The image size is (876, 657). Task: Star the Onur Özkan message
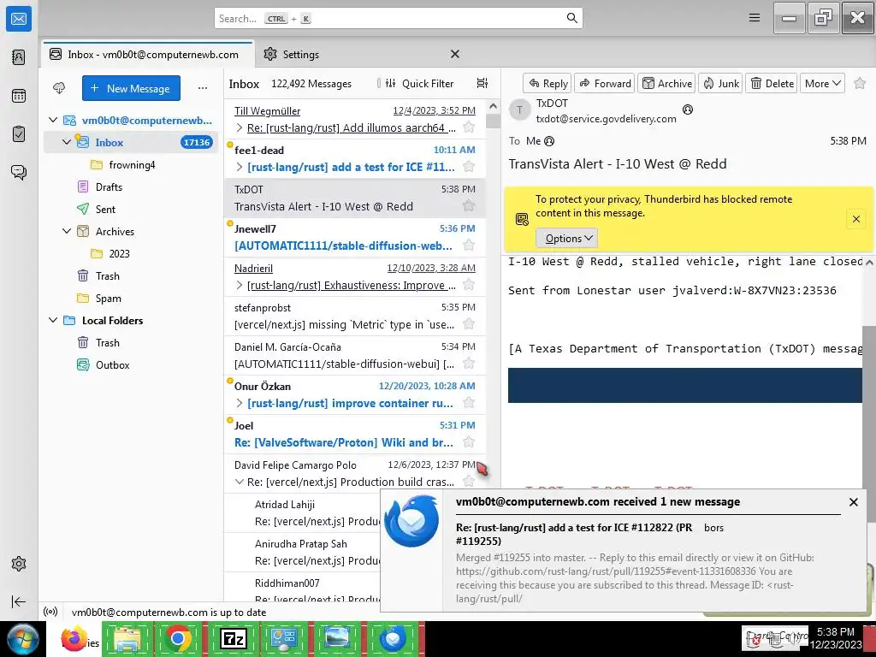469,403
